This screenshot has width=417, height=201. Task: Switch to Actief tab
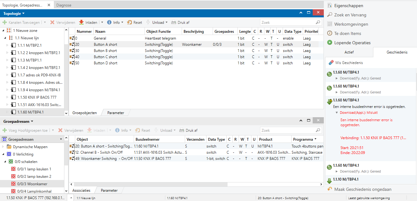tap(349, 52)
